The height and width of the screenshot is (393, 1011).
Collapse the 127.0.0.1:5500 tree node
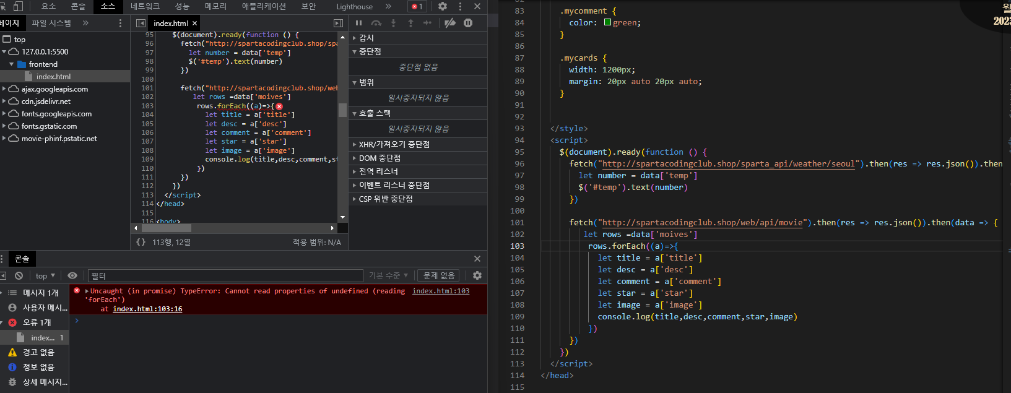4,52
